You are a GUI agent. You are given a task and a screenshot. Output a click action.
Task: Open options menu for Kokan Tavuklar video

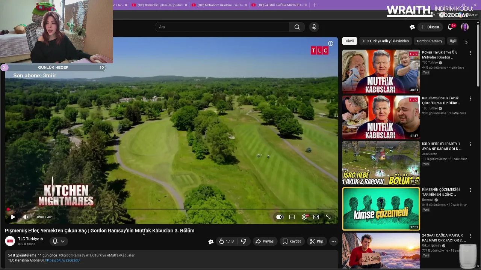click(470, 53)
